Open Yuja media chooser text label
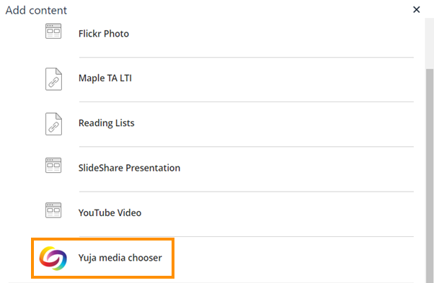434x283 pixels. 120,258
